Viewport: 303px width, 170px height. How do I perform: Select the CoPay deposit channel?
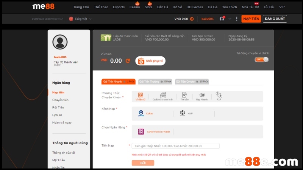click(146, 113)
